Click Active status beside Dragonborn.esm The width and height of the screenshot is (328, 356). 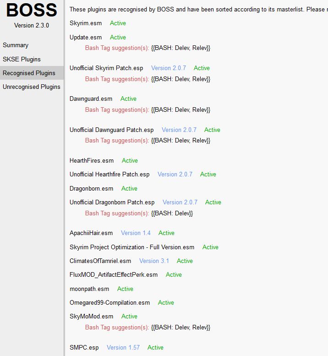tap(129, 188)
